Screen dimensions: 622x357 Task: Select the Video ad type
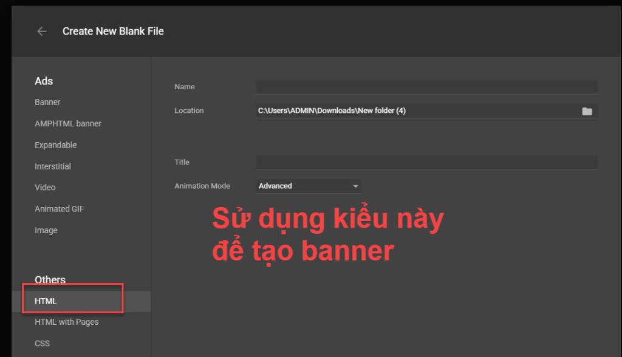point(45,188)
